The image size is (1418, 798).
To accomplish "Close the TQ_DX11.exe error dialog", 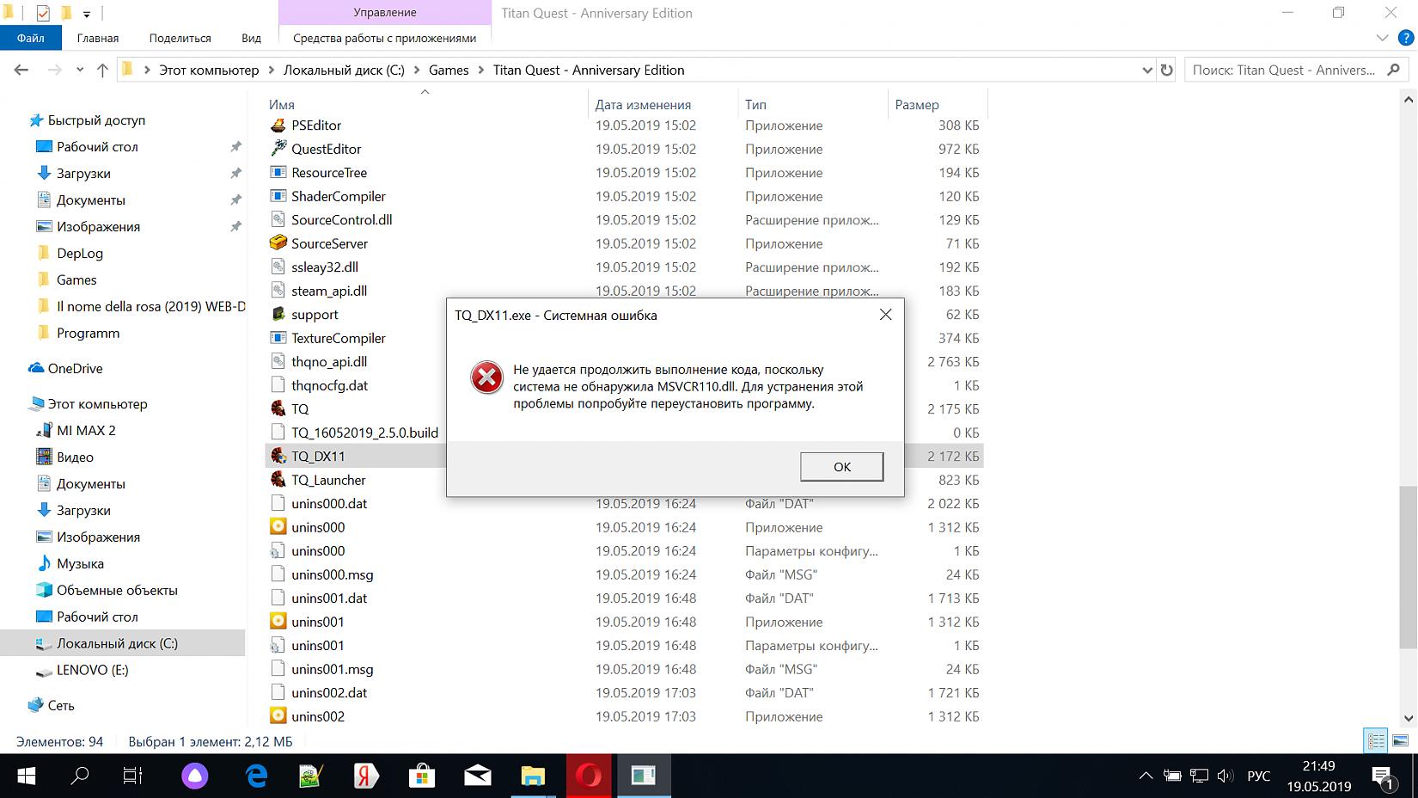I will coord(885,315).
